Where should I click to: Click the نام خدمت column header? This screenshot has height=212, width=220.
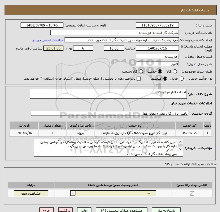[135, 125]
